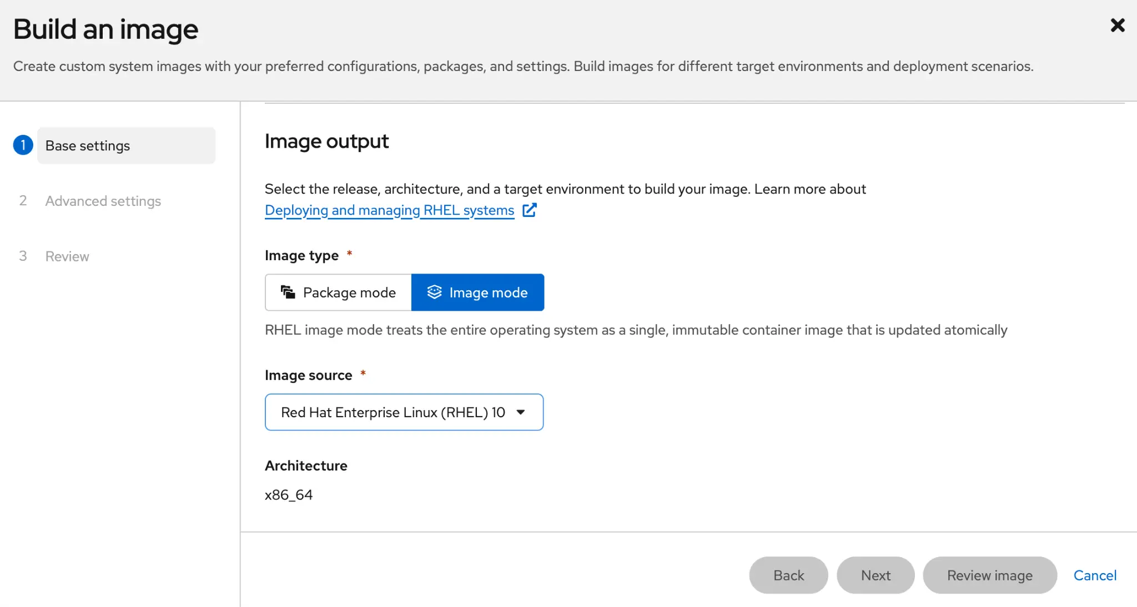Click the Package mode folder icon
The width and height of the screenshot is (1137, 607).
tap(288, 292)
